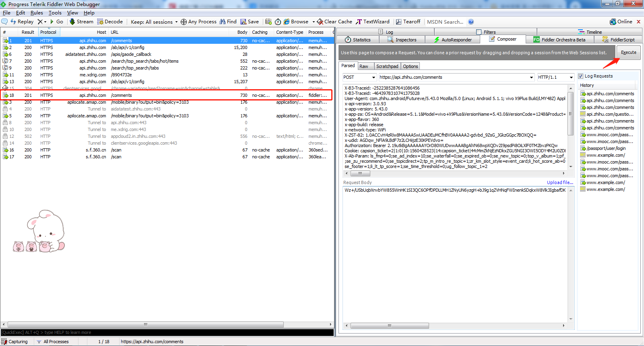Screen dimensions: 644x346
Task: Open the Filters tab
Action: (x=486, y=32)
